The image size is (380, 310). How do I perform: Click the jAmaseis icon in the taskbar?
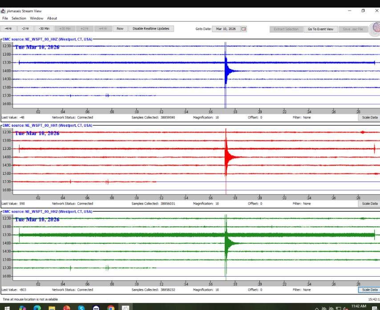[x=125, y=307]
